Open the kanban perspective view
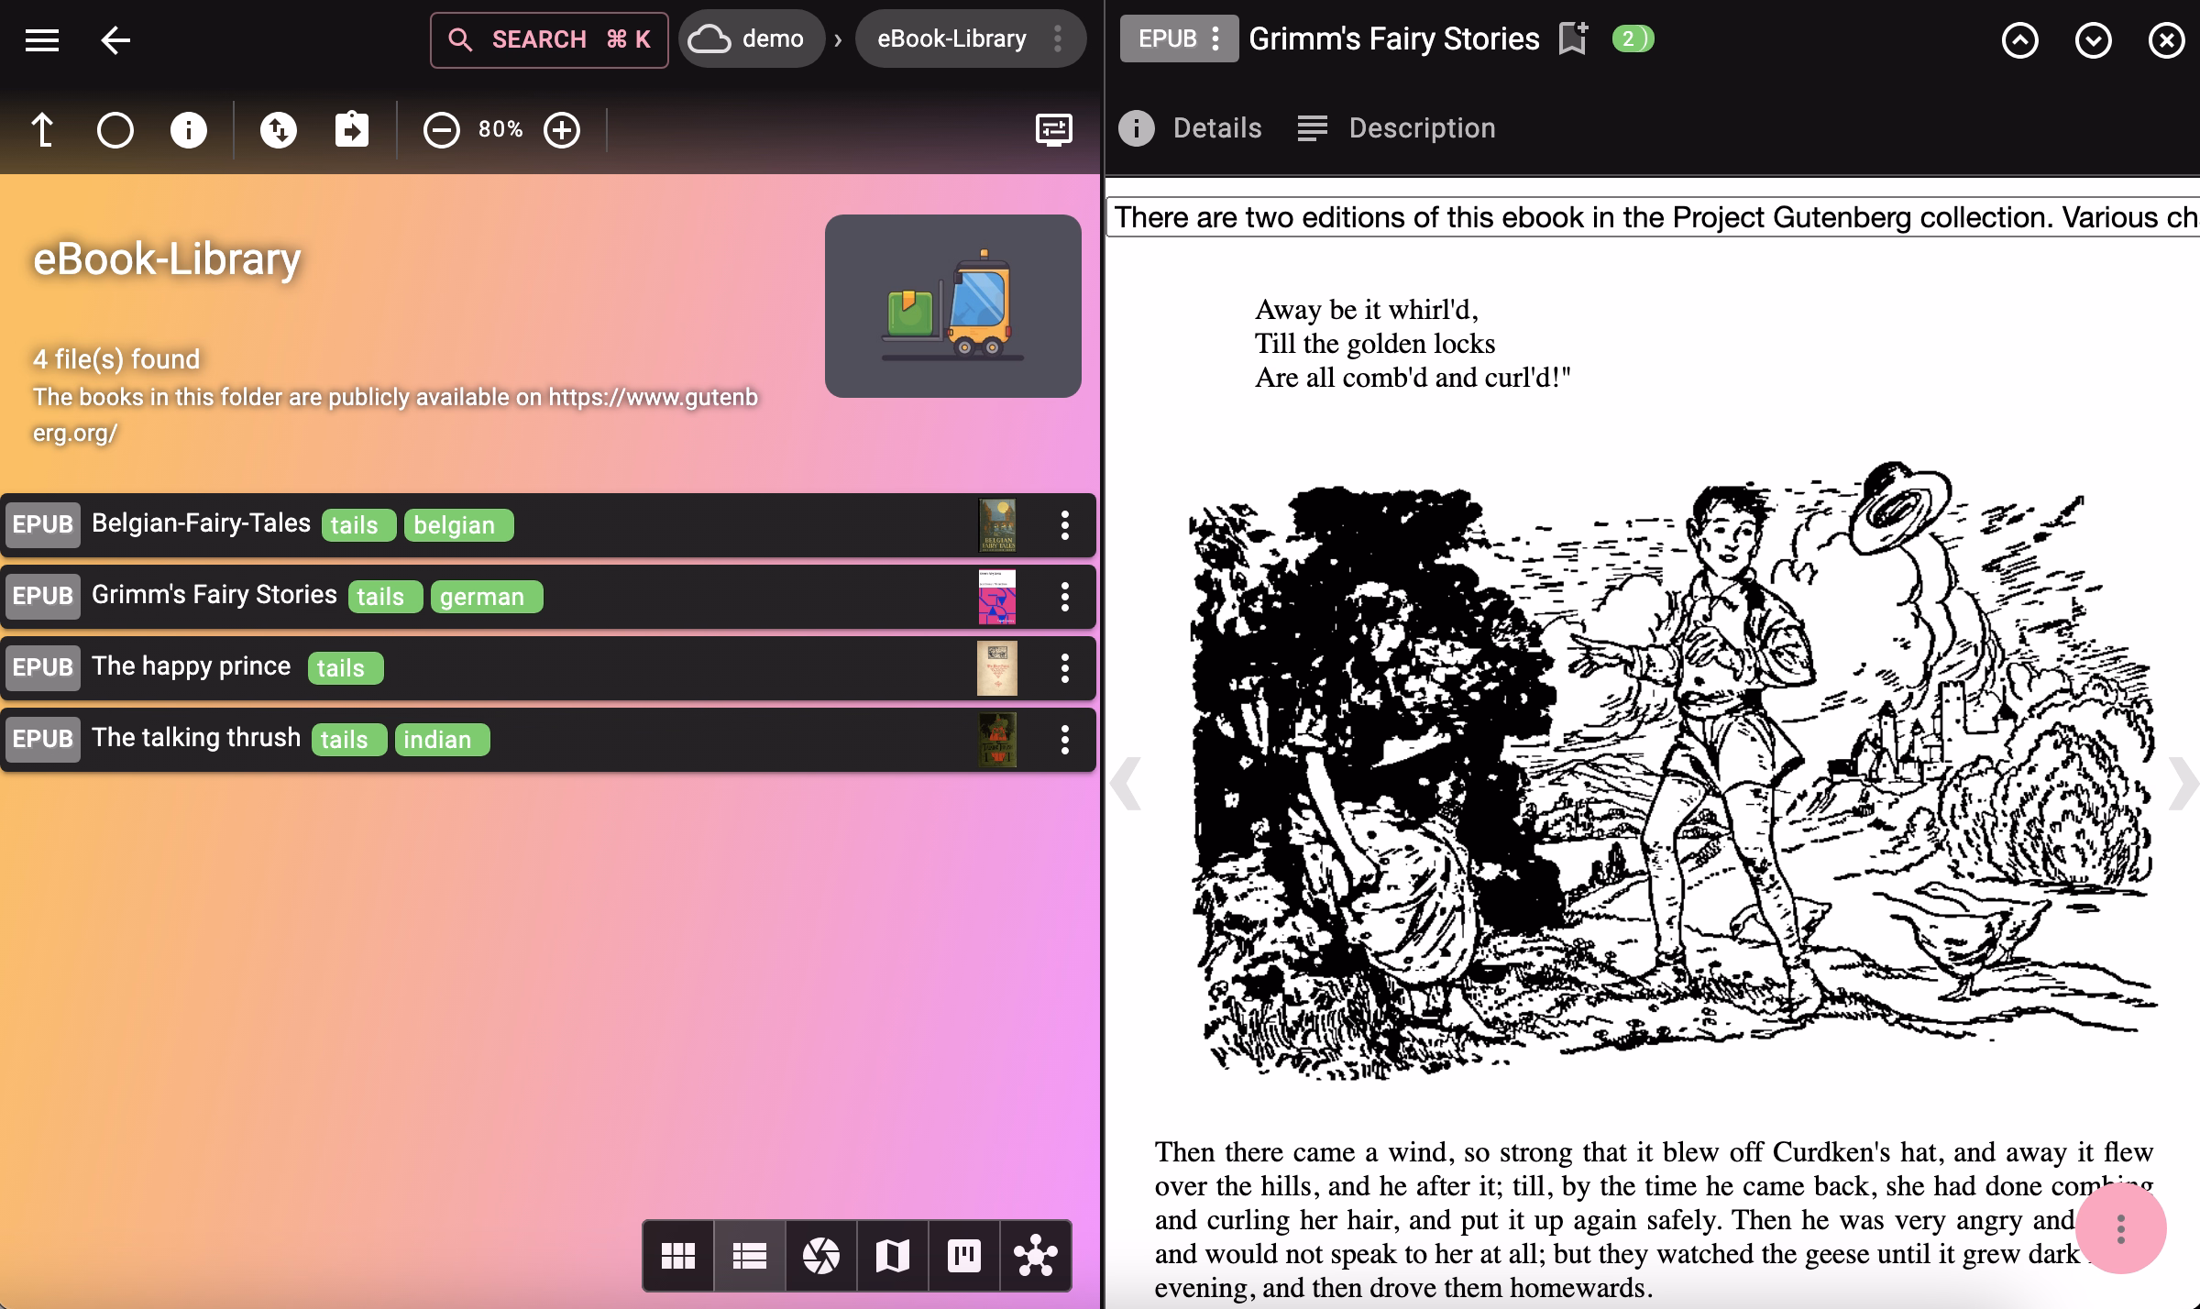The width and height of the screenshot is (2200, 1309). pos(963,1256)
